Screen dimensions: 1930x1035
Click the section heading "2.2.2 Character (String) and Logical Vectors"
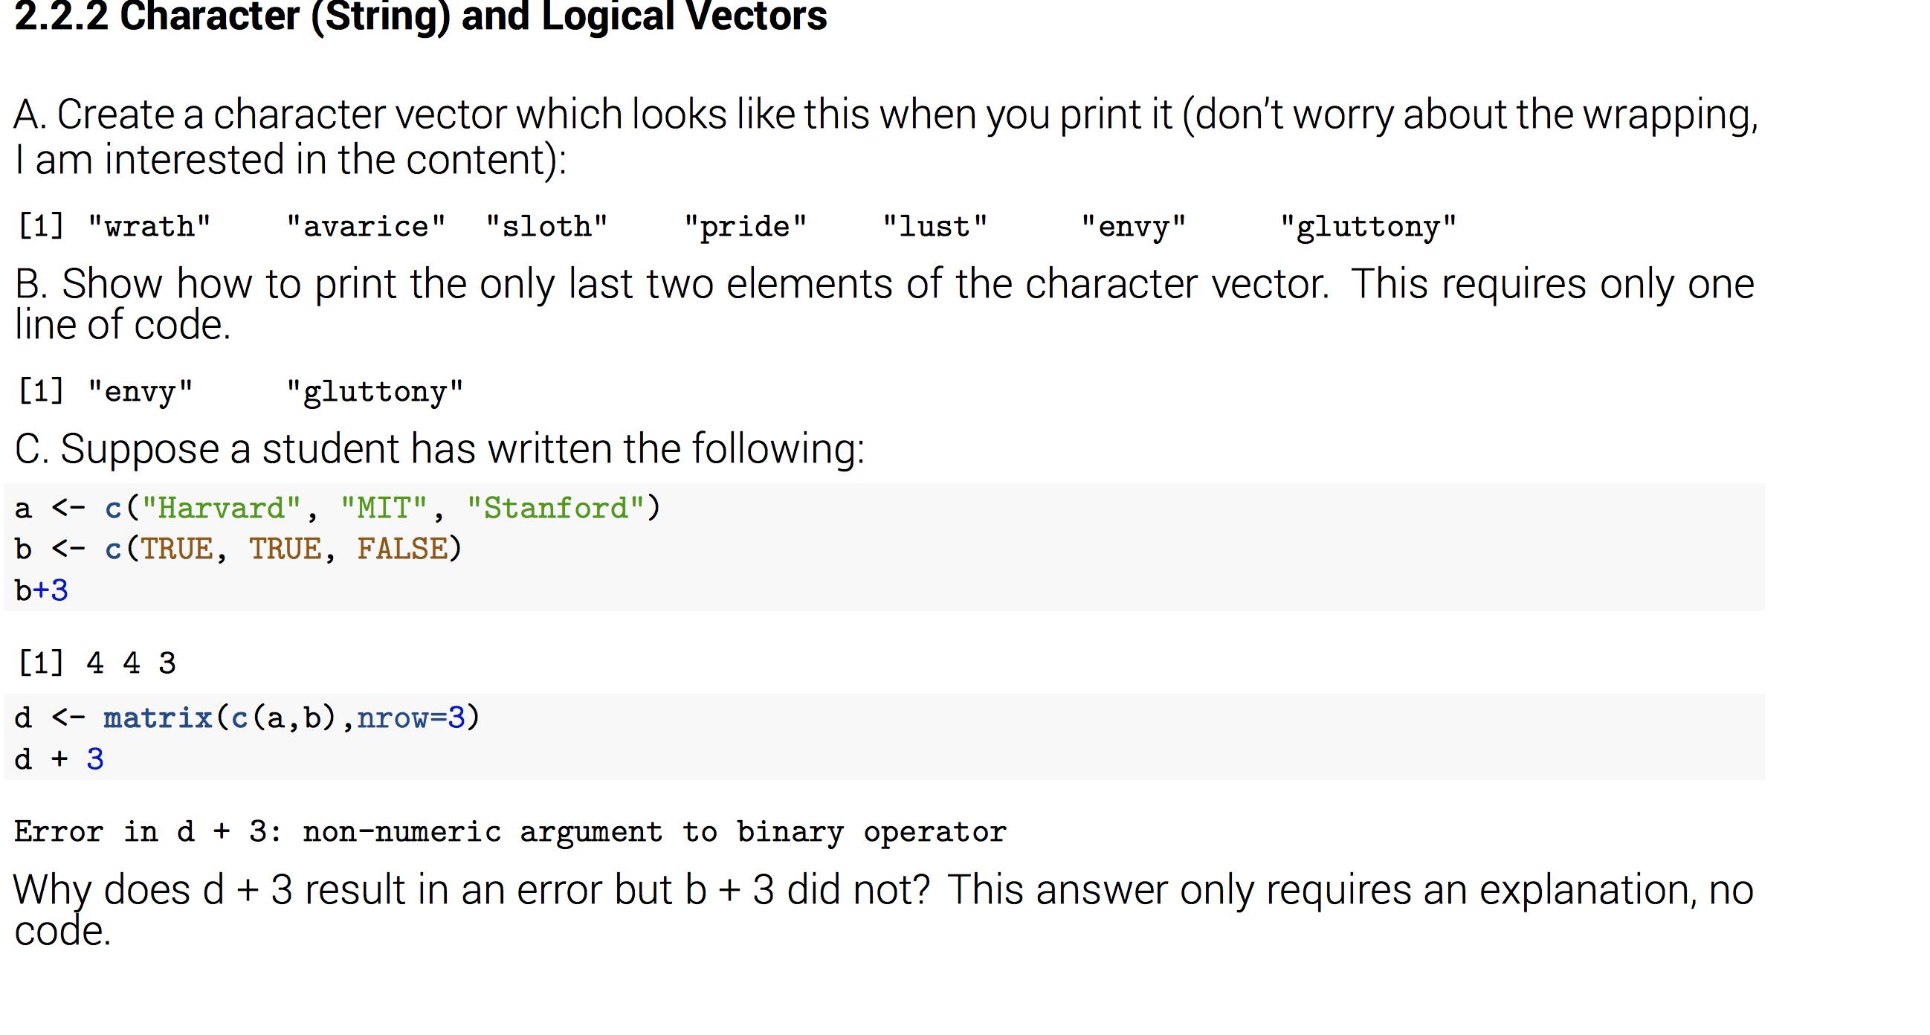click(x=420, y=16)
